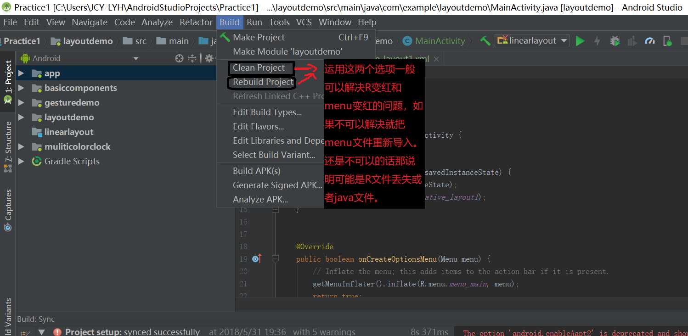Open the Android project view dropdown
This screenshot has width=688, height=336.
[x=135, y=58]
